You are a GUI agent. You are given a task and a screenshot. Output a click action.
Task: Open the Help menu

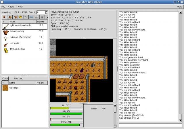pyautogui.click(x=179, y=7)
